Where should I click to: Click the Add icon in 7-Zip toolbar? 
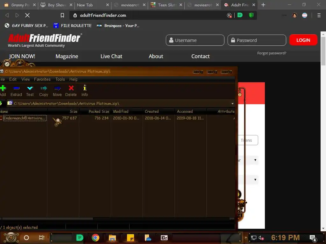3,91
